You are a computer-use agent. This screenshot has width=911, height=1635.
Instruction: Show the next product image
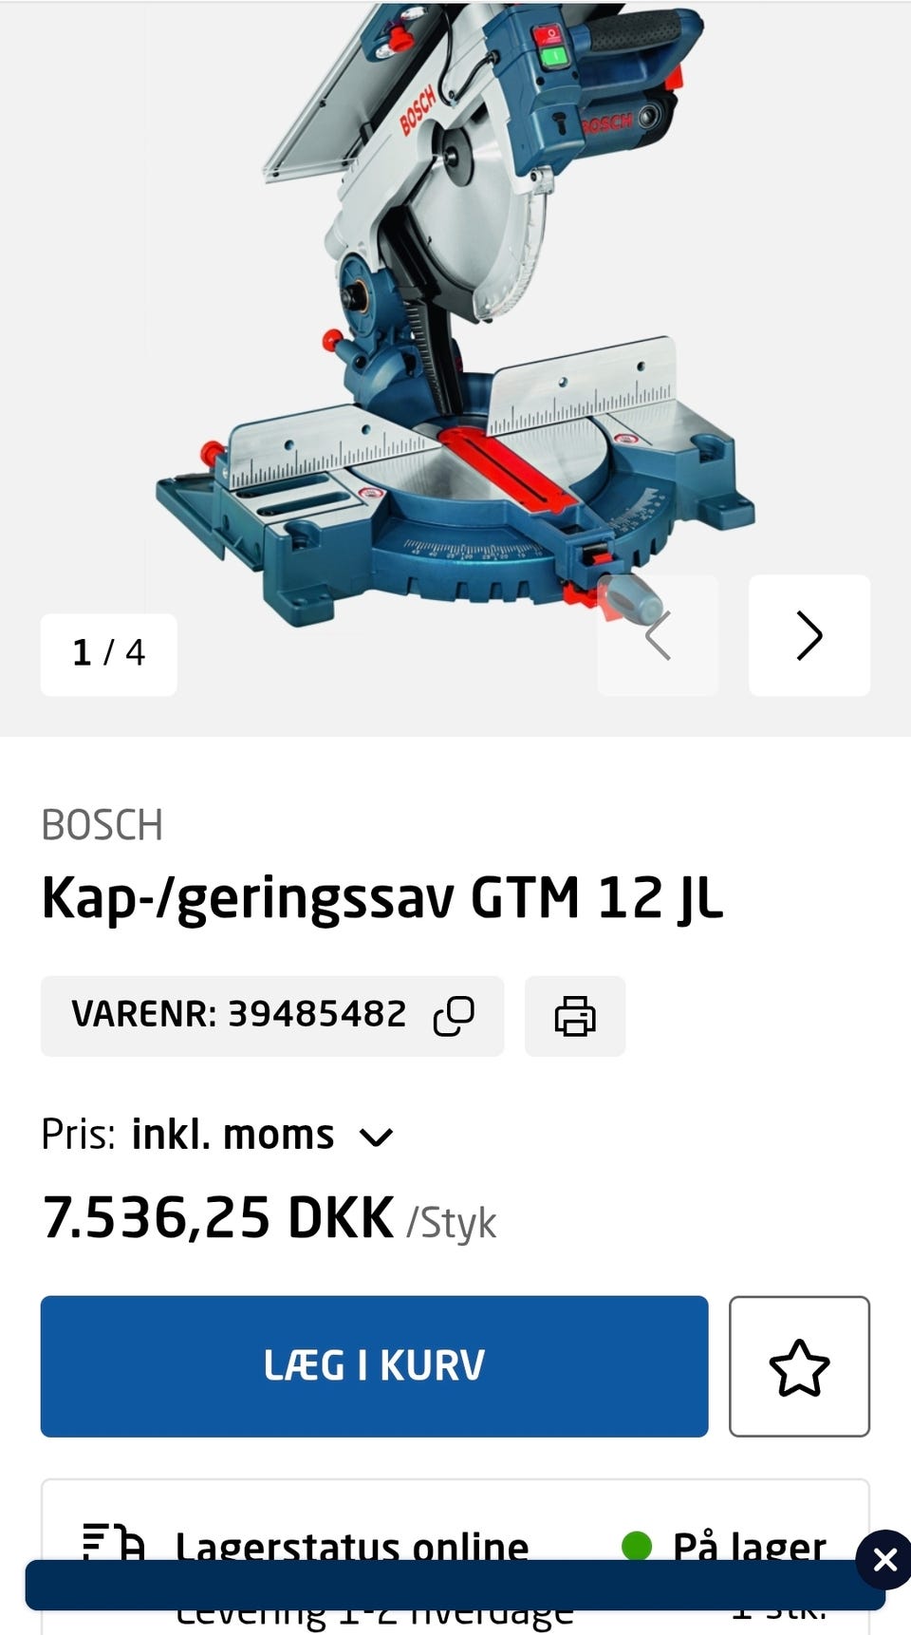[x=809, y=635]
